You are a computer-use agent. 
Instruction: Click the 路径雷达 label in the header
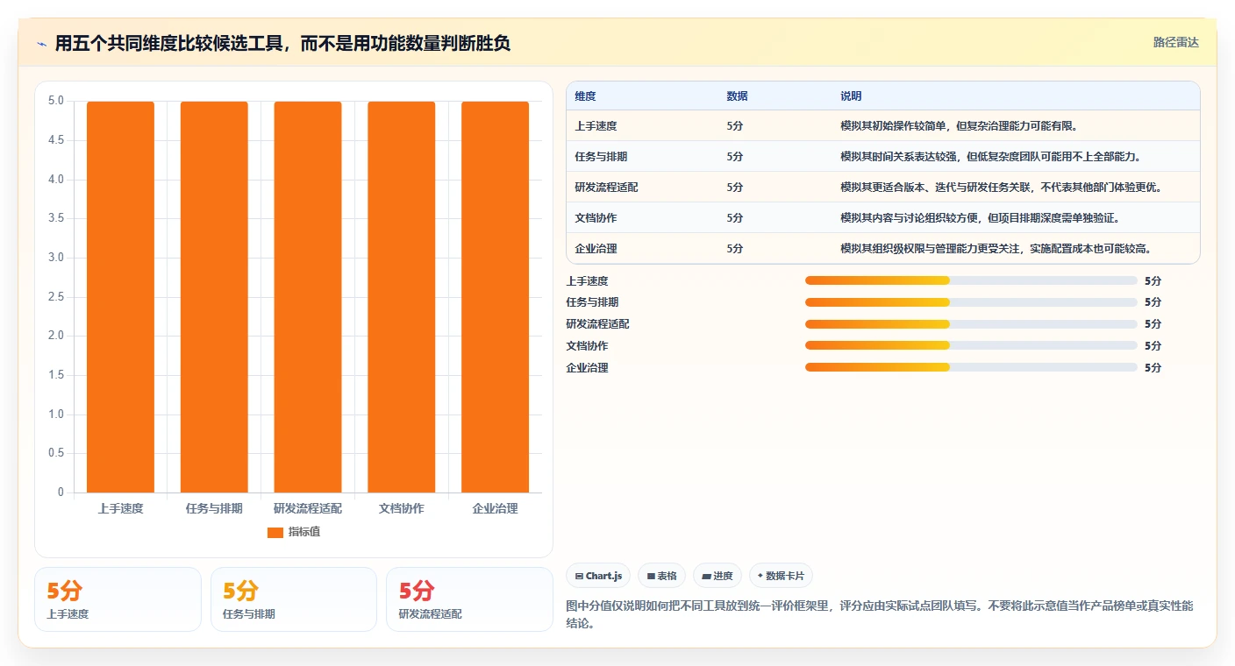1175,43
